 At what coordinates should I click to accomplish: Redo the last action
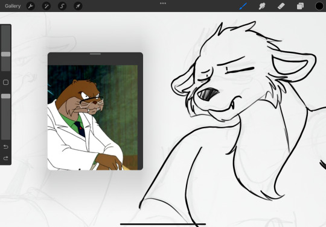(x=6, y=158)
